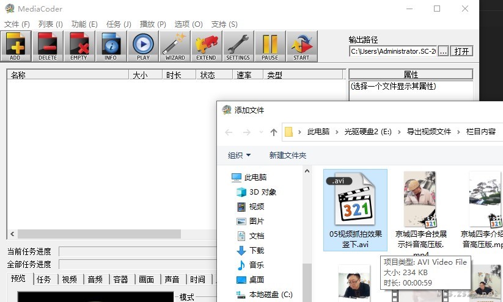This screenshot has width=503, height=302.
Task: Open the 文件 (F) menu
Action: 17,24
